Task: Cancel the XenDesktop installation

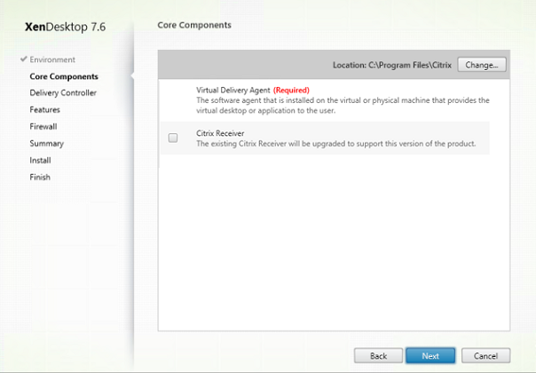Action: pos(485,356)
